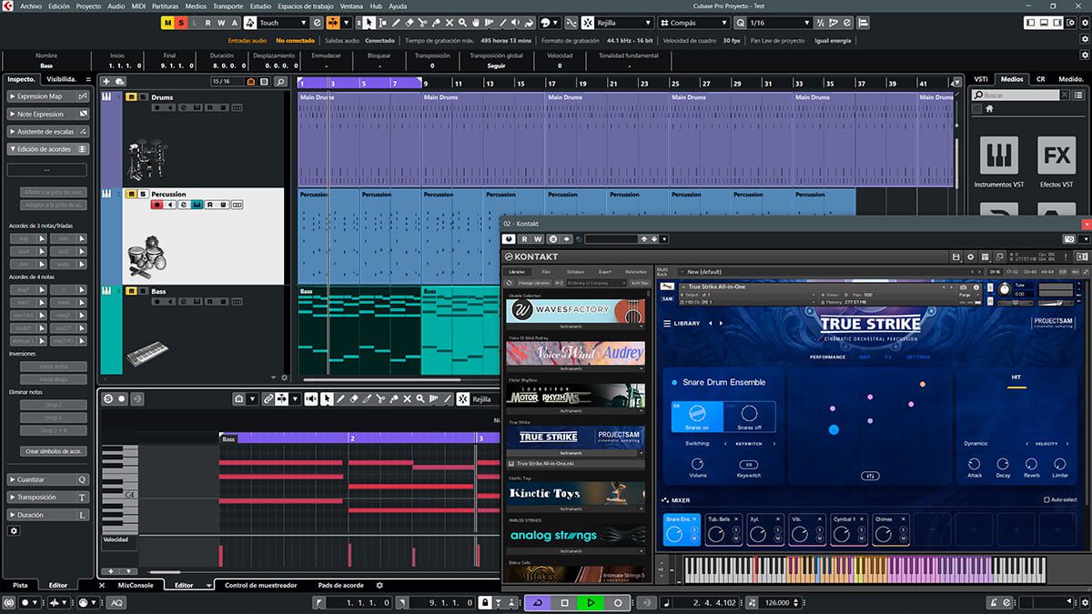The height and width of the screenshot is (614, 1092).
Task: Click the Add Track plus button
Action: click(106, 81)
